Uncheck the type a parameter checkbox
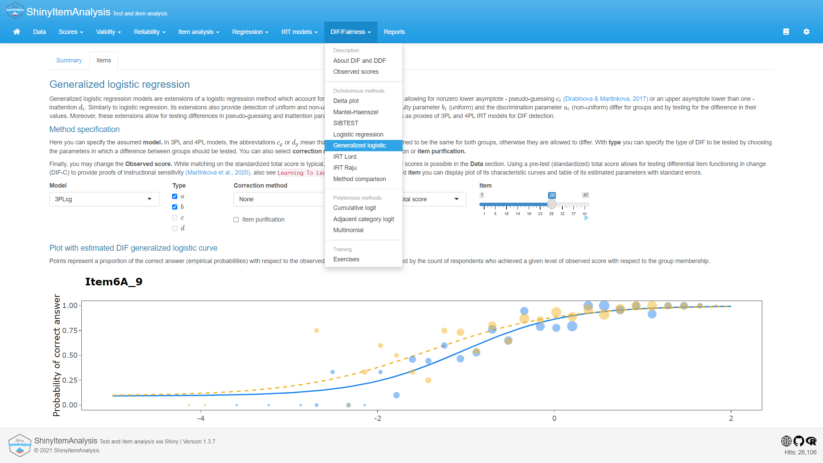The width and height of the screenshot is (823, 463). (x=175, y=197)
